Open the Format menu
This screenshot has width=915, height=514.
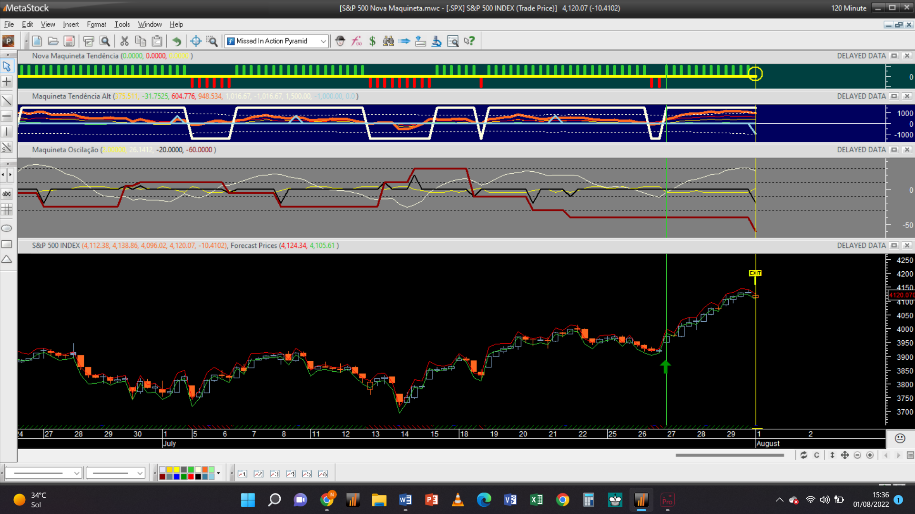[x=96, y=24]
